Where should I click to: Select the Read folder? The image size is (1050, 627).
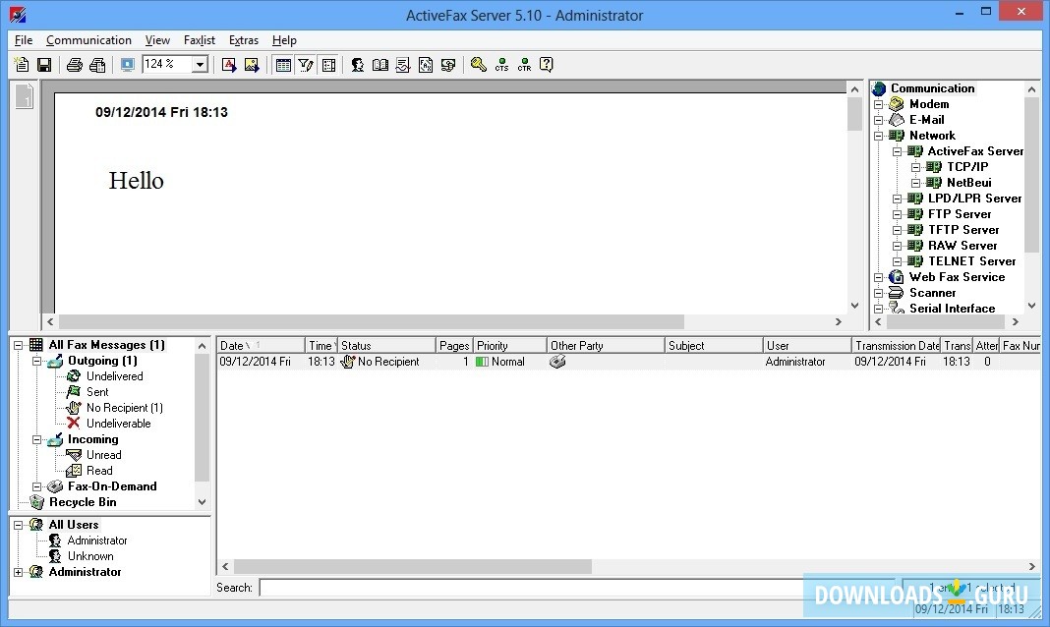coord(99,471)
